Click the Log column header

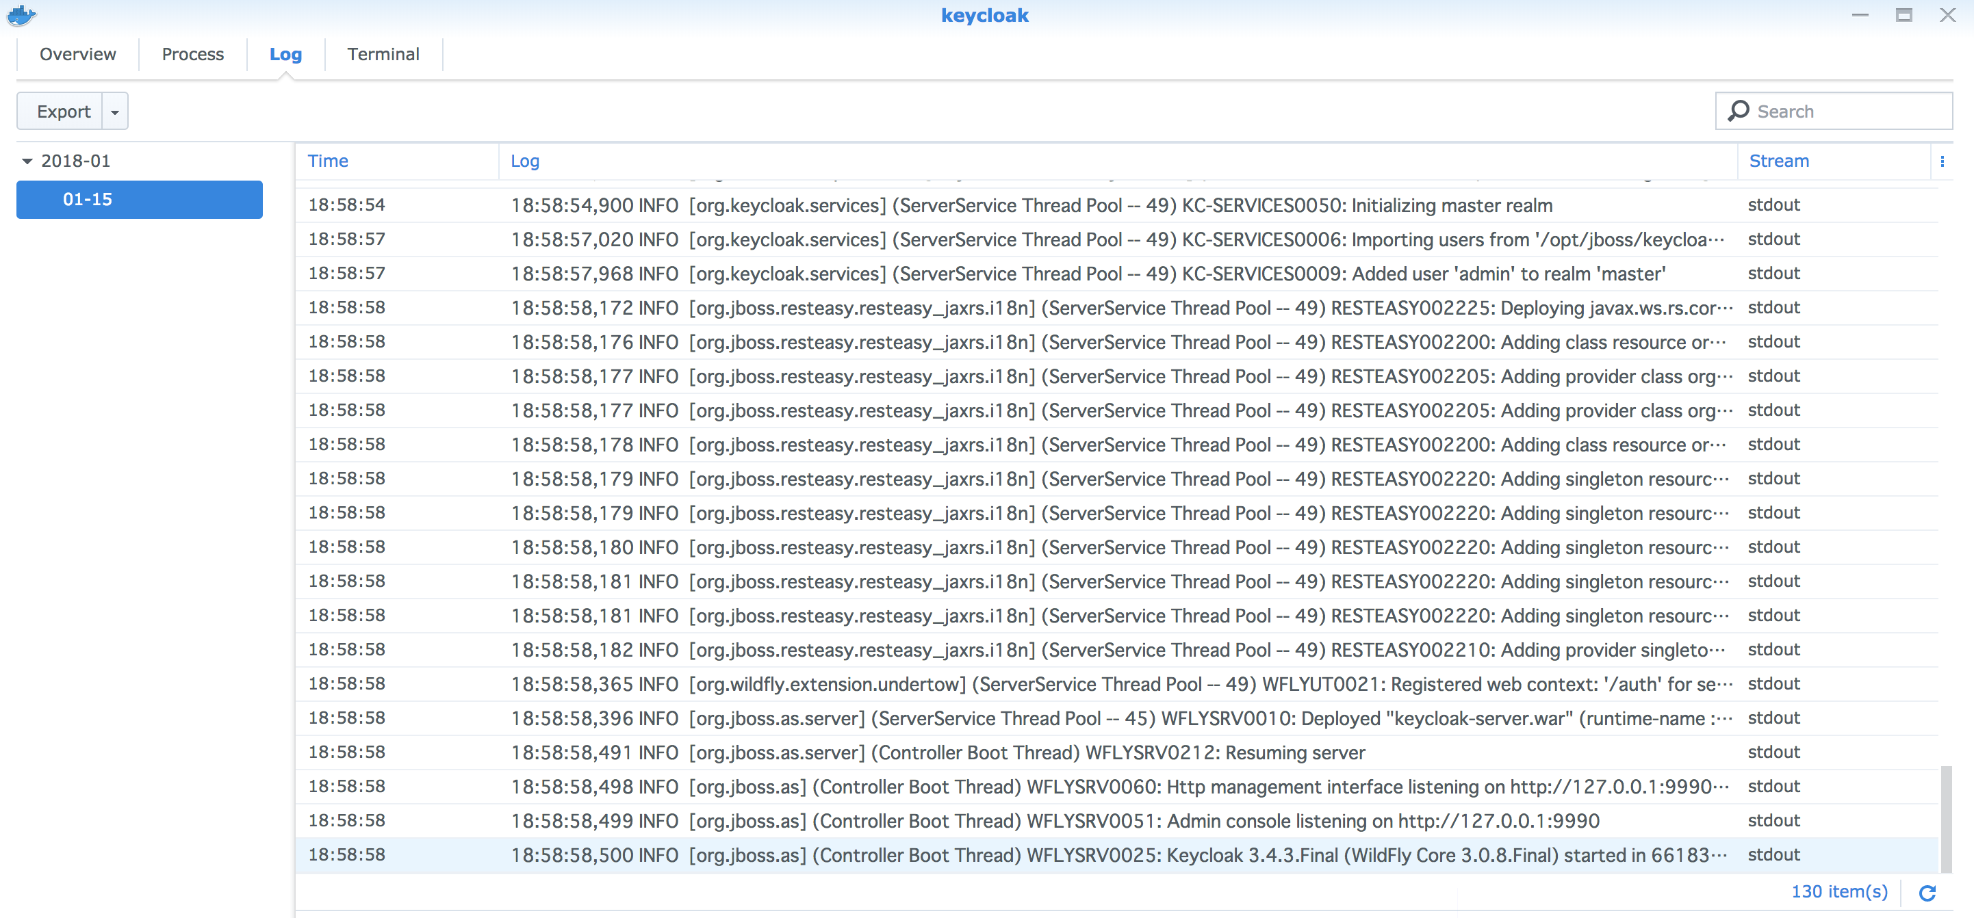525,161
